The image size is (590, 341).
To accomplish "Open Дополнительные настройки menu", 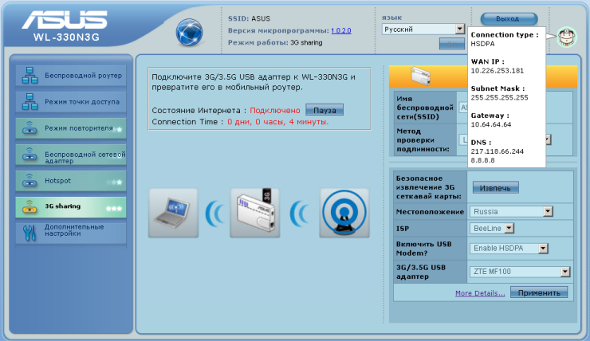I will click(x=71, y=233).
